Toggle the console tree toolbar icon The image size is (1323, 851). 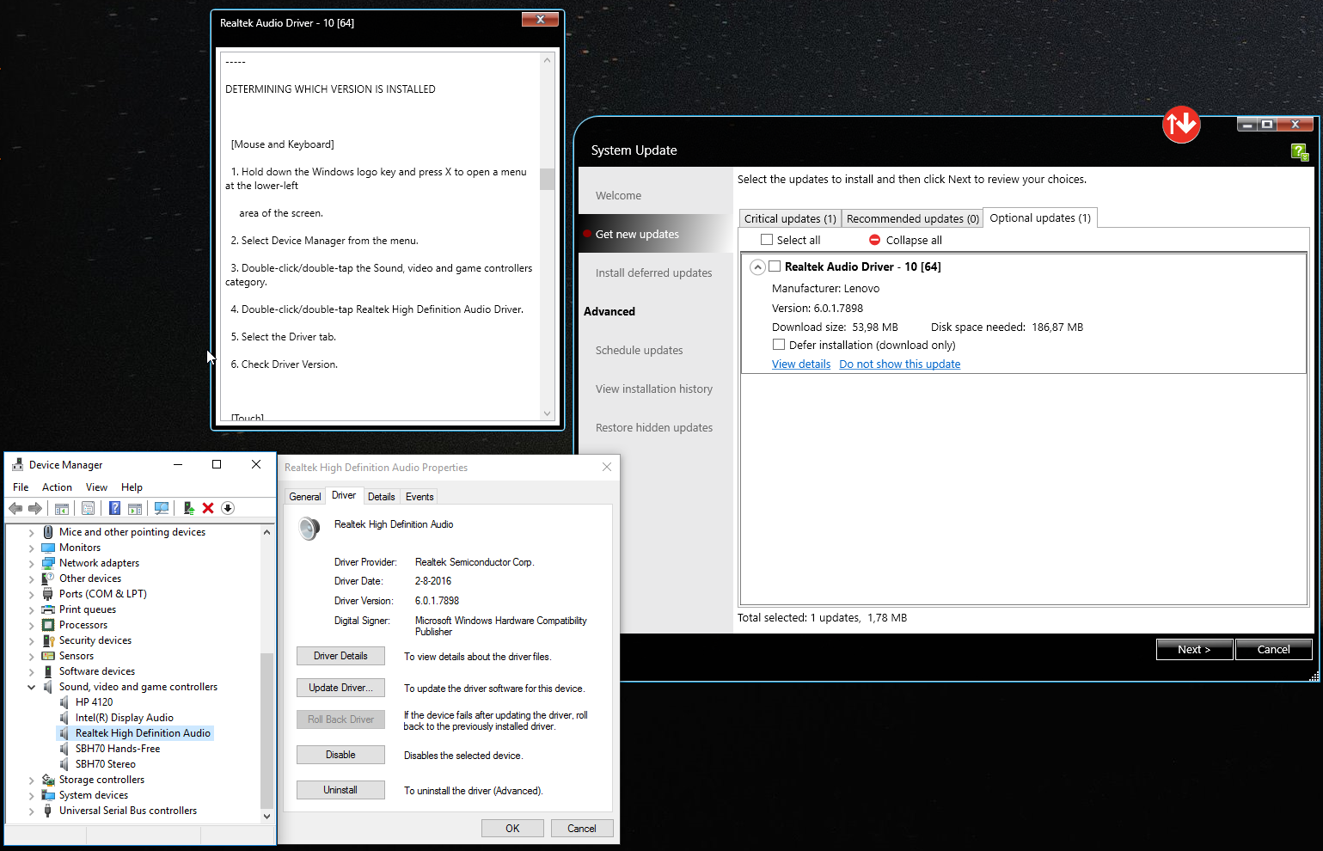pos(62,508)
